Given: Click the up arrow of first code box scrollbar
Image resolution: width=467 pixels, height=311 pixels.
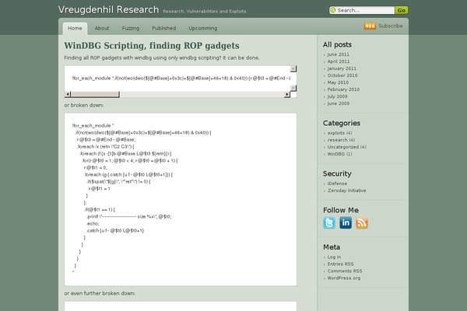Looking at the screenshot, I should pos(293,68).
